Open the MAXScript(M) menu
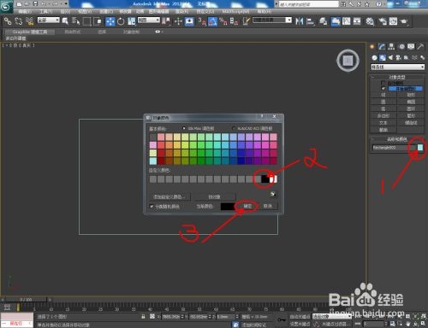This screenshot has height=328, width=428. (x=236, y=12)
